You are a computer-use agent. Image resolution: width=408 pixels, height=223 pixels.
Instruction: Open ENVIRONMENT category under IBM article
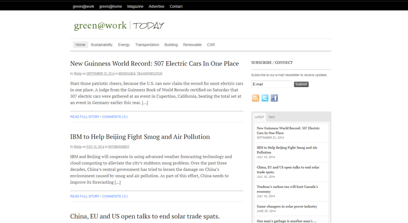(x=119, y=146)
